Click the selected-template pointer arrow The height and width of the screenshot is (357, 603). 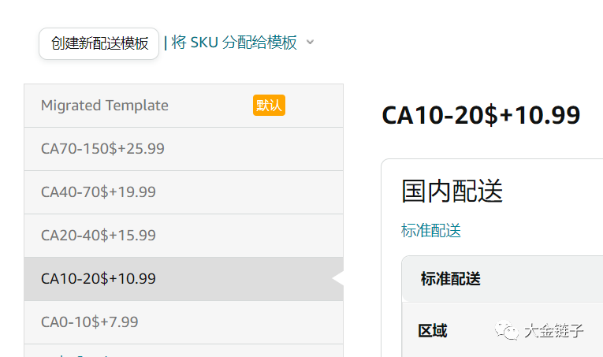pyautogui.click(x=337, y=279)
